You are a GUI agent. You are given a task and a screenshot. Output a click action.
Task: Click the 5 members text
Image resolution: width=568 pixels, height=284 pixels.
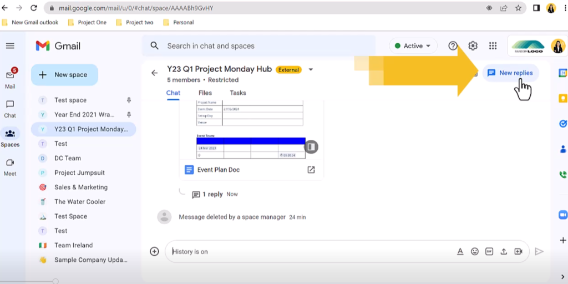[x=184, y=80]
